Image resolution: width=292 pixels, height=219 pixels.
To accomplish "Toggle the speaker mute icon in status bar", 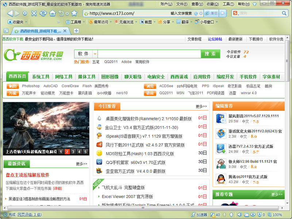I will pos(239,215).
